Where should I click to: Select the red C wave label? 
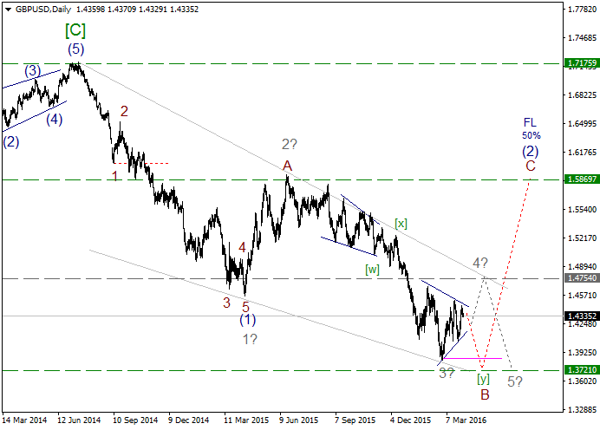pos(531,166)
